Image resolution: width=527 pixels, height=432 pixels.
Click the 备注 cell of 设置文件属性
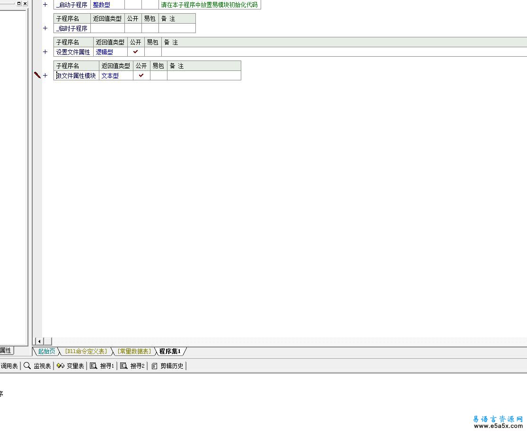click(x=344, y=52)
